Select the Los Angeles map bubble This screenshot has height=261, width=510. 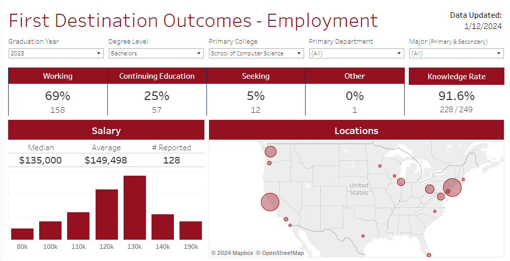pyautogui.click(x=286, y=219)
